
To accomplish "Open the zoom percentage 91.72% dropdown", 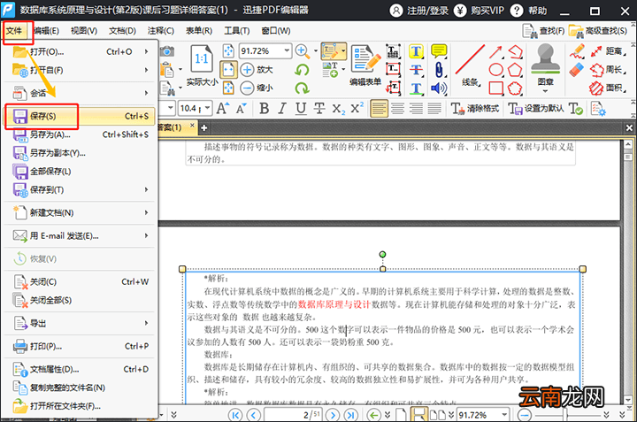I will pyautogui.click(x=287, y=50).
